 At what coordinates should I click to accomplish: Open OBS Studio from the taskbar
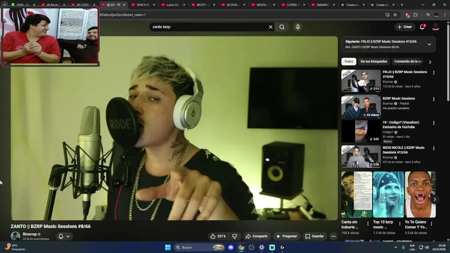(x=251, y=247)
